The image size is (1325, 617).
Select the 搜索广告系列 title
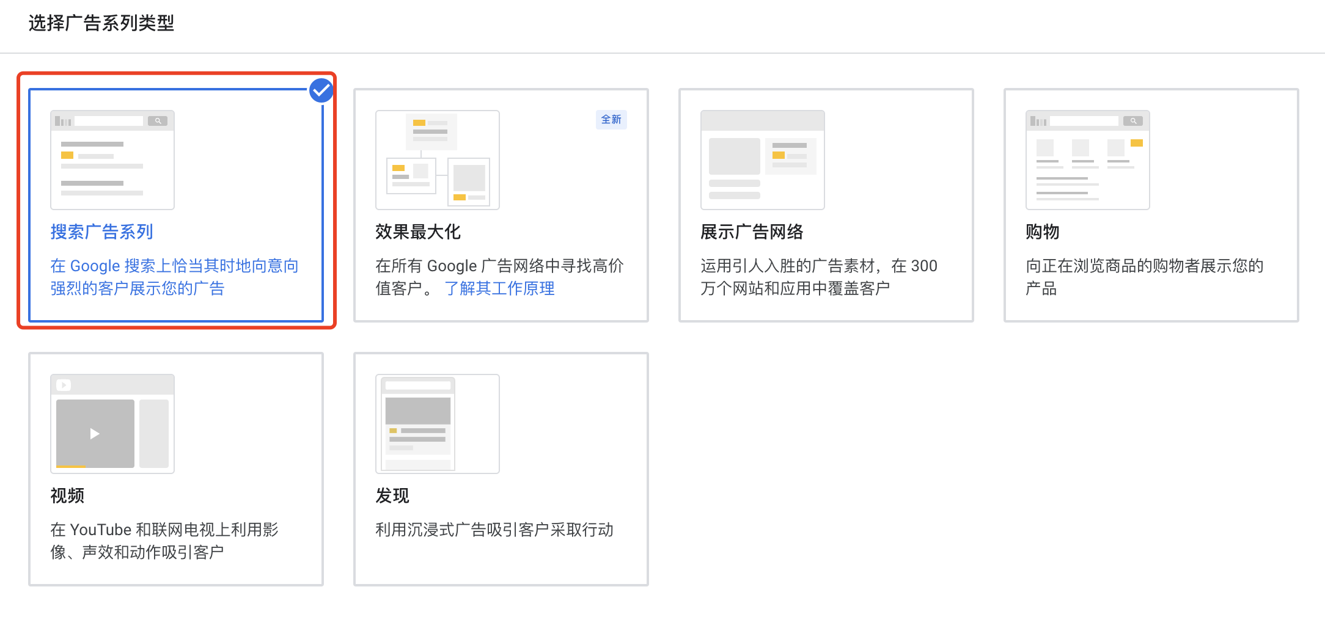pos(101,232)
